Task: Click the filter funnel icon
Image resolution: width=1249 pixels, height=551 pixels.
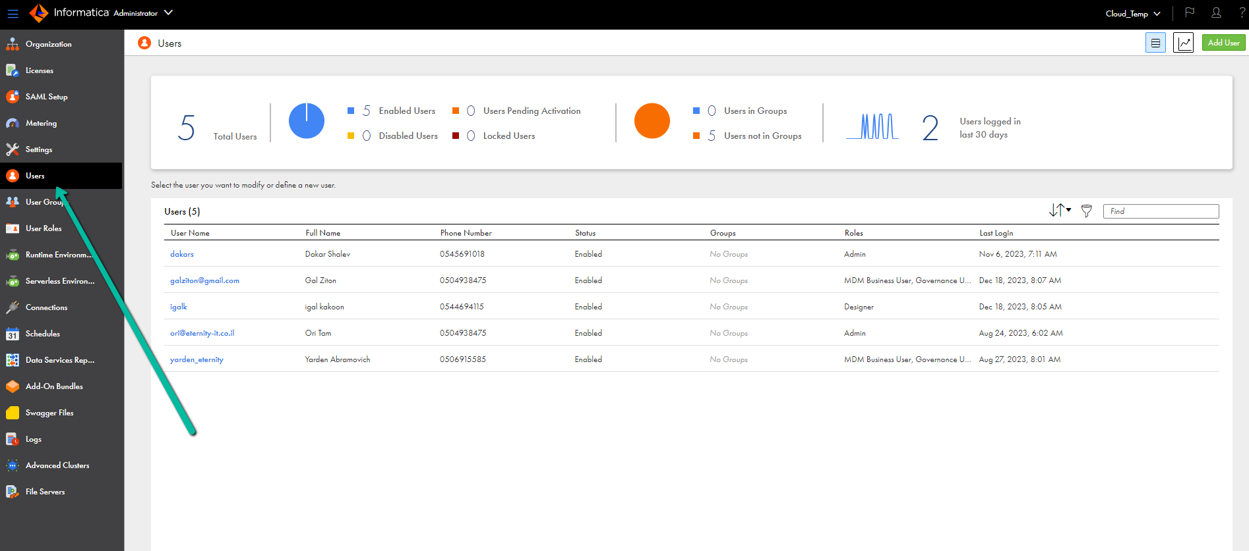Action: (x=1087, y=211)
